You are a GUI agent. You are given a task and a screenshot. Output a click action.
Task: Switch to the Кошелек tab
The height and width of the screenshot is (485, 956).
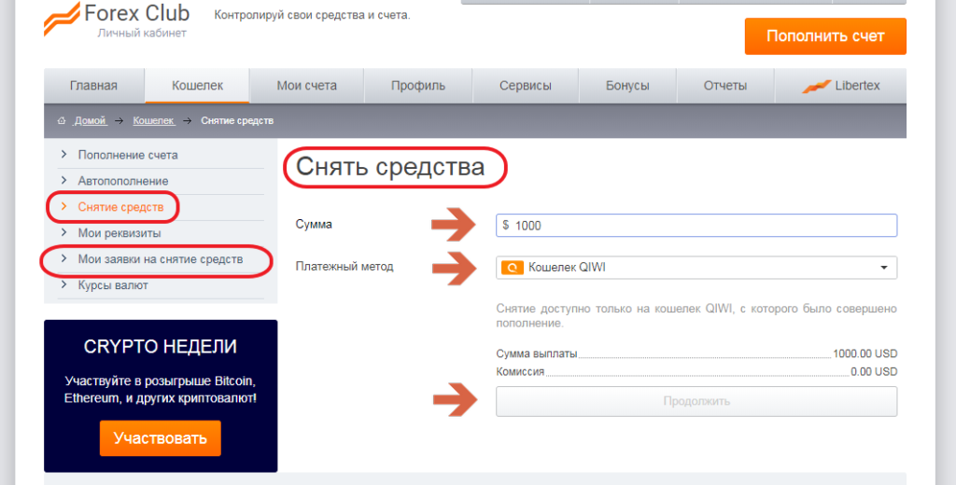(x=198, y=86)
